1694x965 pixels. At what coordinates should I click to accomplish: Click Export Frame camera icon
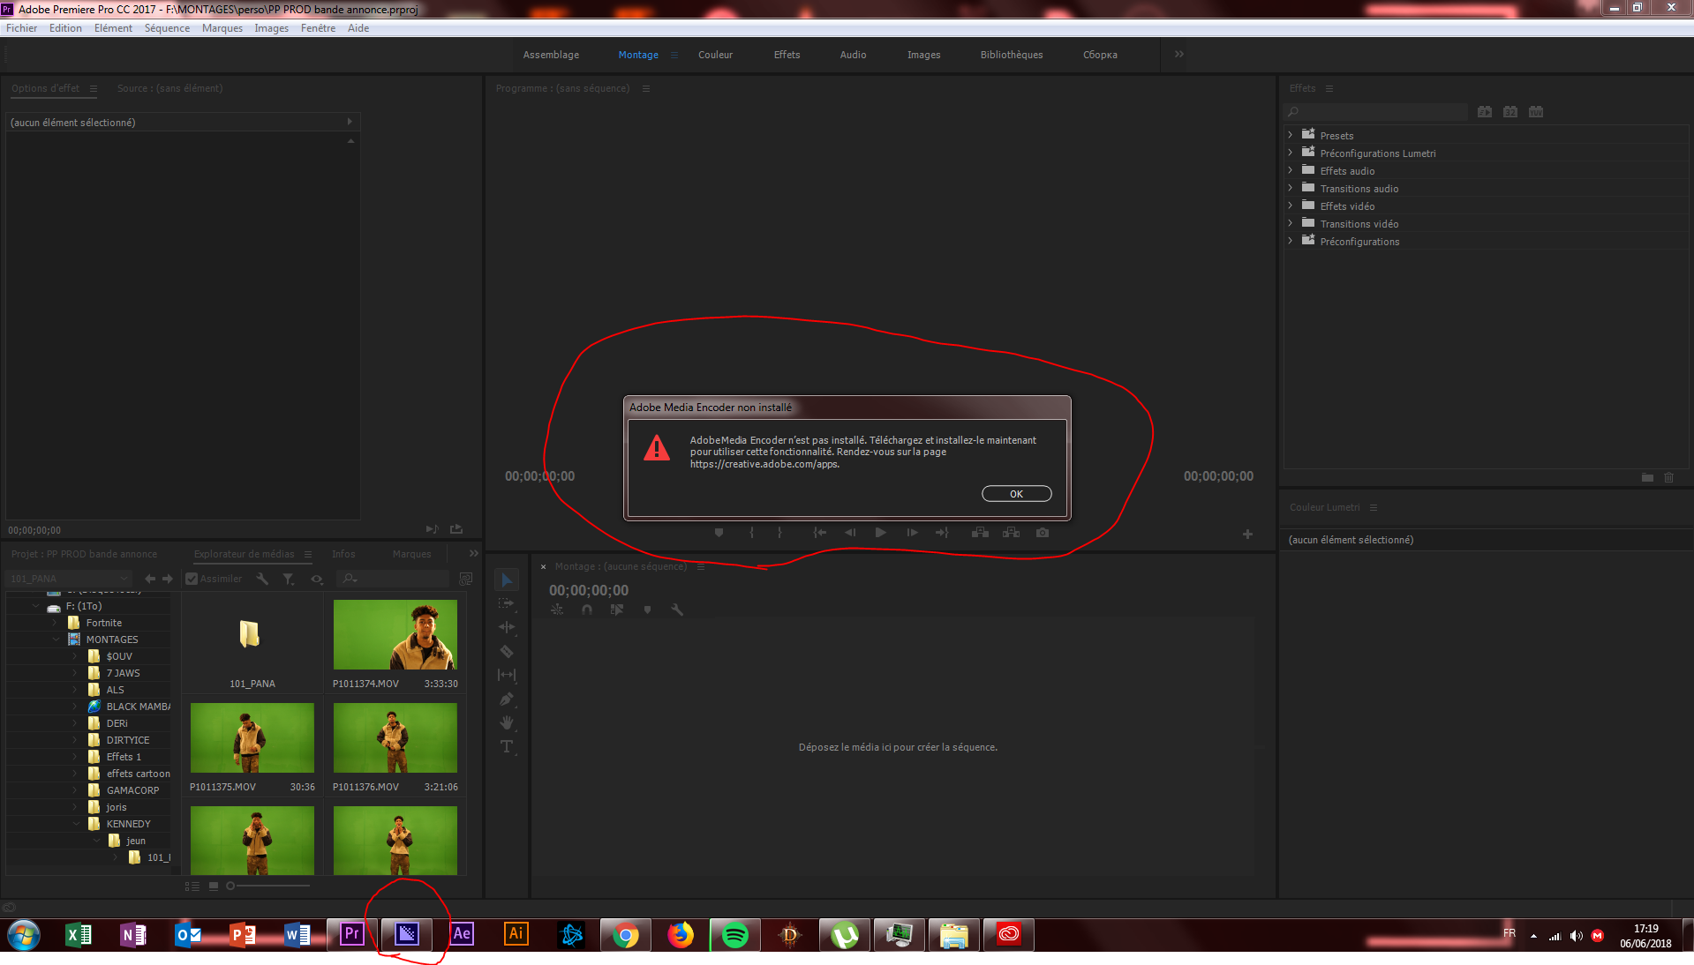tap(1043, 533)
